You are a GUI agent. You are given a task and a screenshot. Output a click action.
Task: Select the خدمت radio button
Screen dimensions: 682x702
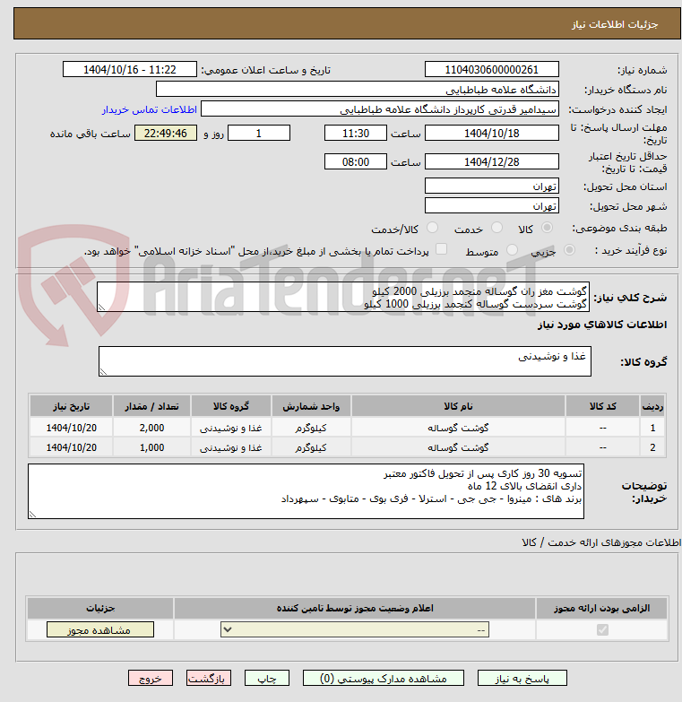pyautogui.click(x=496, y=228)
